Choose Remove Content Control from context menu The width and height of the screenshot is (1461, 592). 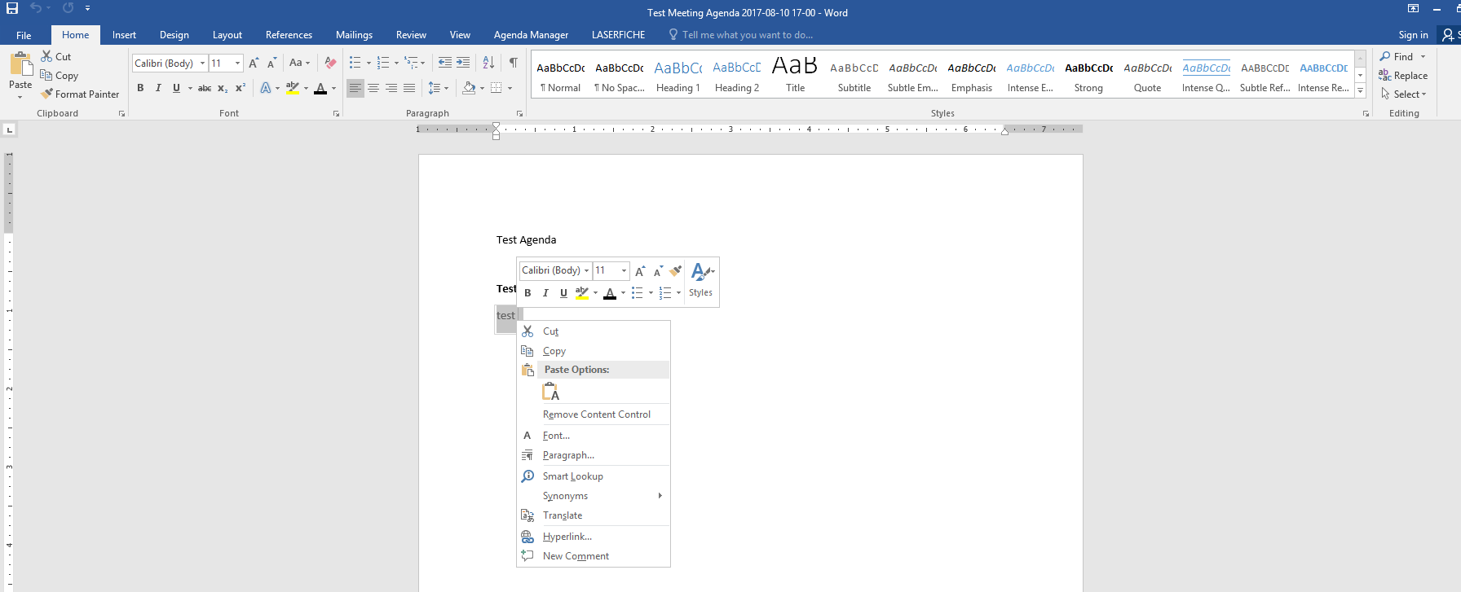click(596, 414)
